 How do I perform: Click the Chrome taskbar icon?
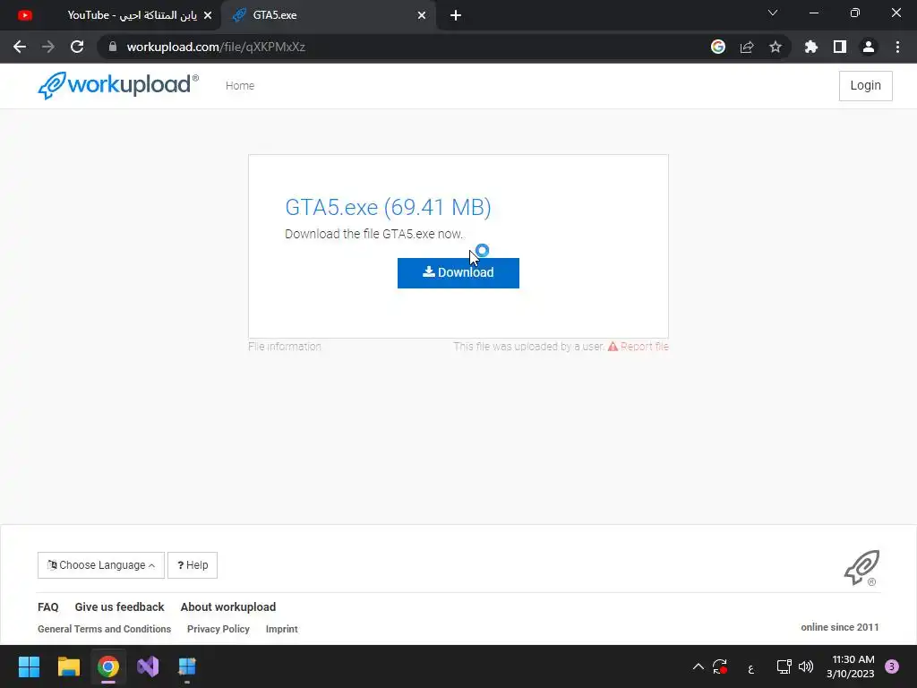tap(108, 666)
